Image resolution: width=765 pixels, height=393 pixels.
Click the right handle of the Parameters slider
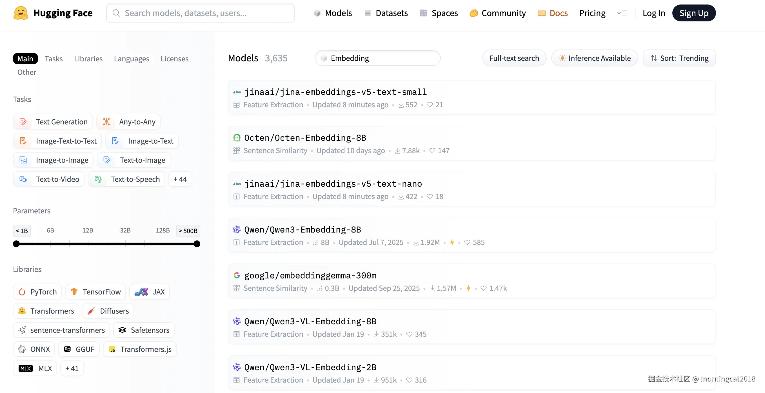tap(197, 244)
